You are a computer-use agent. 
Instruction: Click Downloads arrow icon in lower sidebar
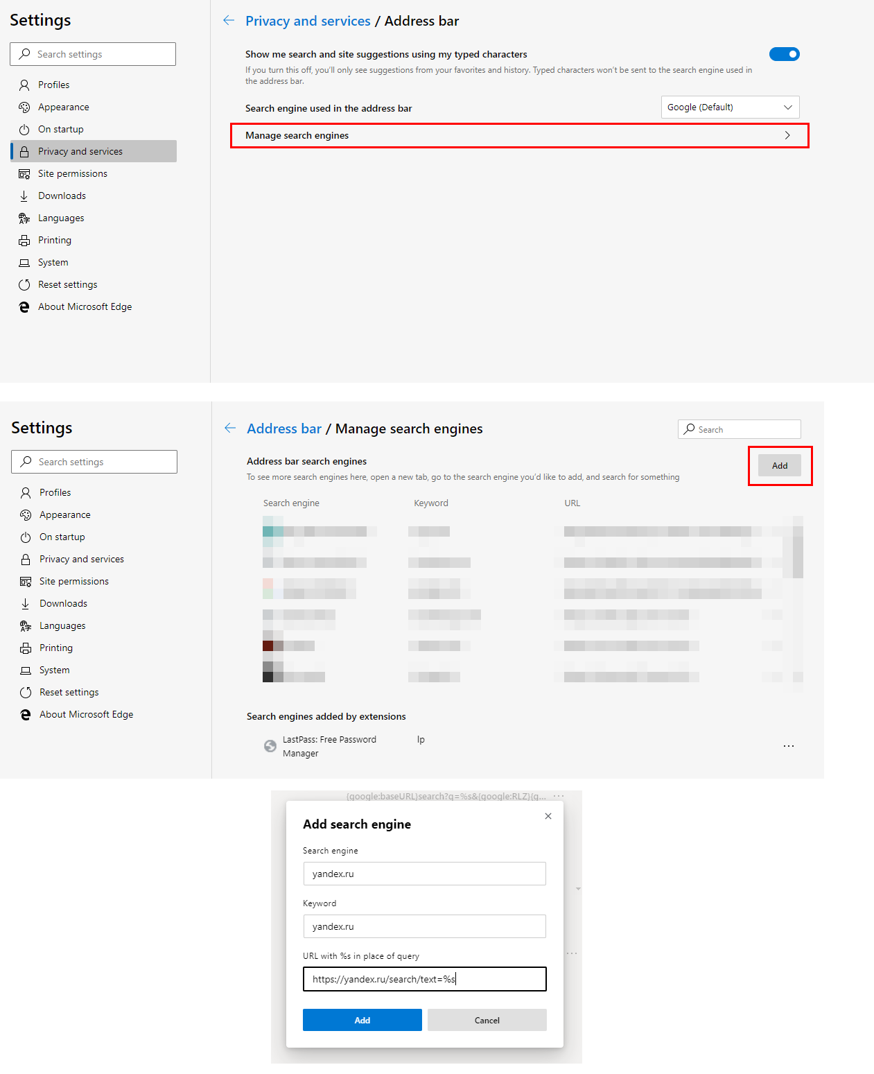pyautogui.click(x=26, y=603)
